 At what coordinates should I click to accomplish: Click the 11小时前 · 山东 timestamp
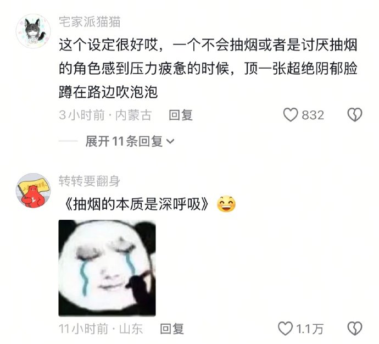[x=101, y=329]
